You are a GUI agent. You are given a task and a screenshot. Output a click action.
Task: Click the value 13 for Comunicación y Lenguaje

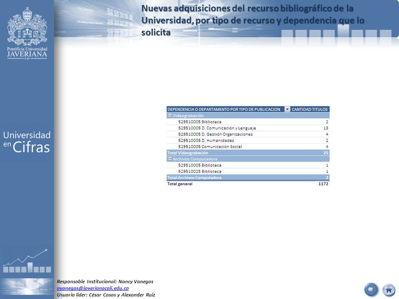(x=326, y=128)
